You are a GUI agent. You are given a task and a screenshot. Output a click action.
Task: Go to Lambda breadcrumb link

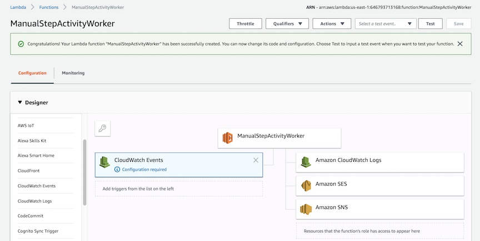tap(18, 7)
